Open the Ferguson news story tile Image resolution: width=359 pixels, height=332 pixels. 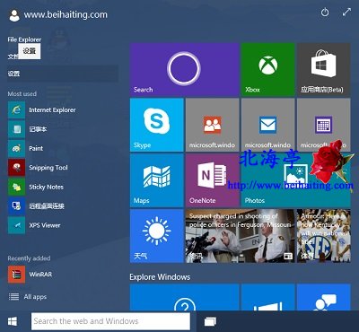(240, 236)
